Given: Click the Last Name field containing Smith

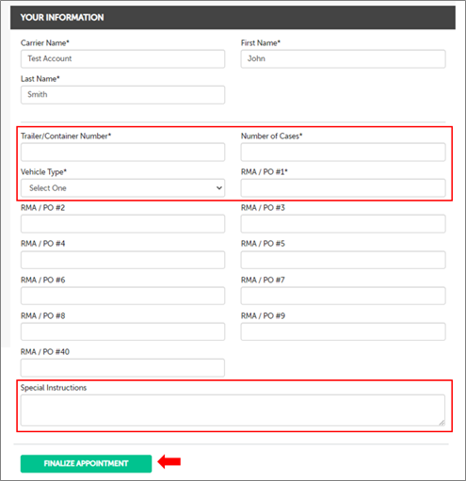Looking at the screenshot, I should pyautogui.click(x=122, y=95).
